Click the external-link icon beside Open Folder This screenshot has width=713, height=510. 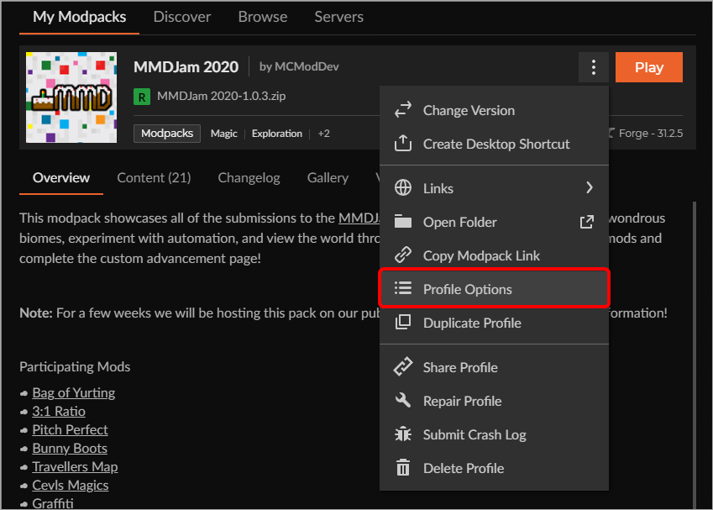coord(586,222)
